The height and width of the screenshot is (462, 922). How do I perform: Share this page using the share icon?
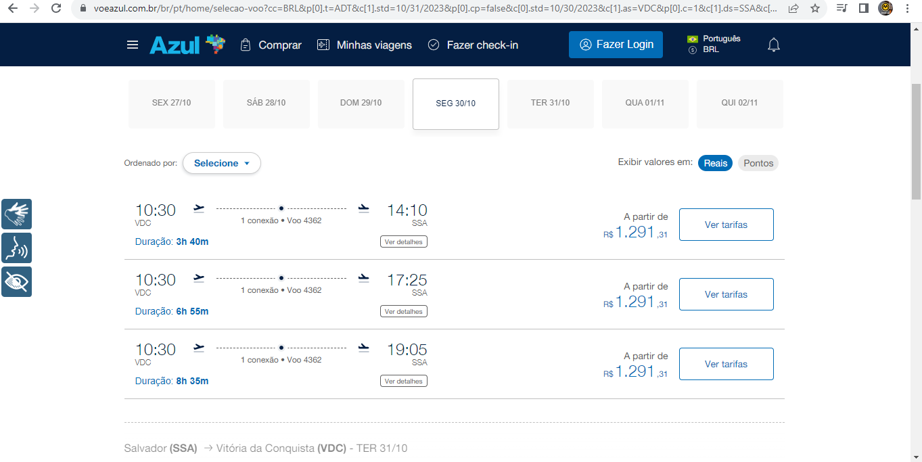click(x=793, y=9)
